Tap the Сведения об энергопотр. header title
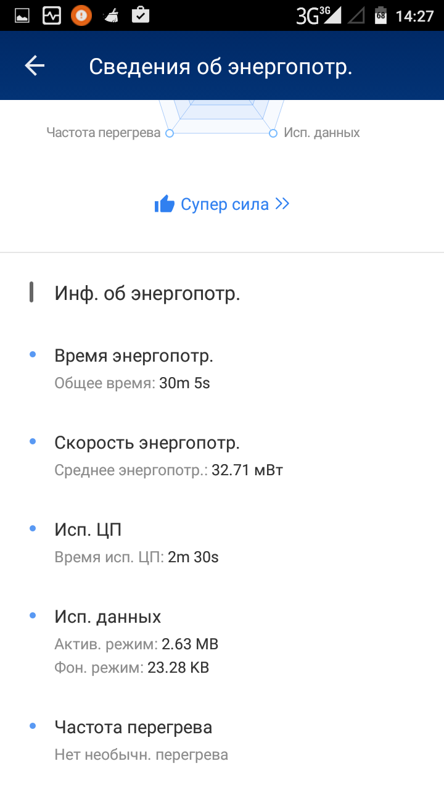The height and width of the screenshot is (790, 444). (x=220, y=67)
